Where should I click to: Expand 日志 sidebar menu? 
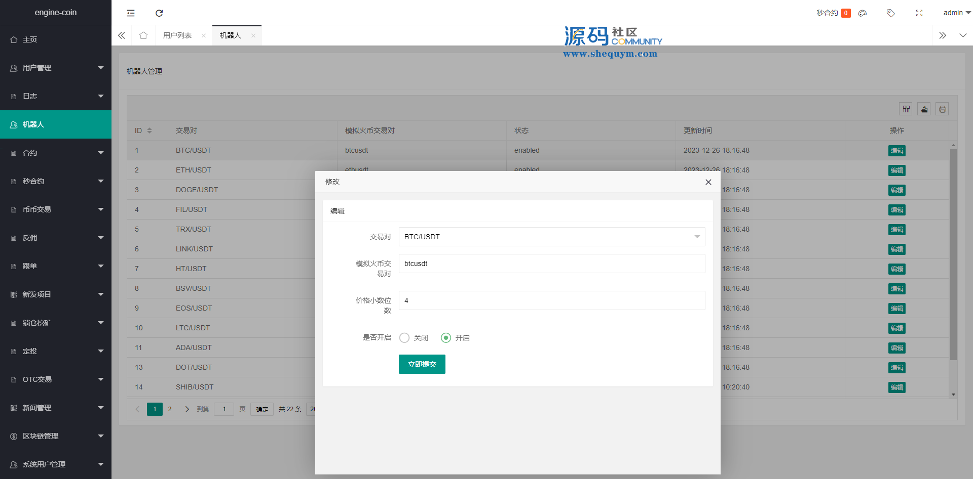click(x=56, y=96)
